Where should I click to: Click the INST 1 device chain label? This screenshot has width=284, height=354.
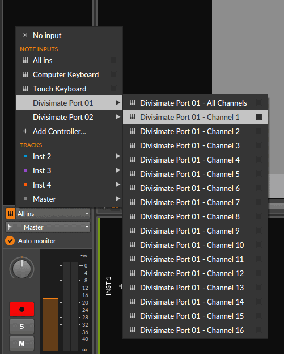(x=109, y=286)
